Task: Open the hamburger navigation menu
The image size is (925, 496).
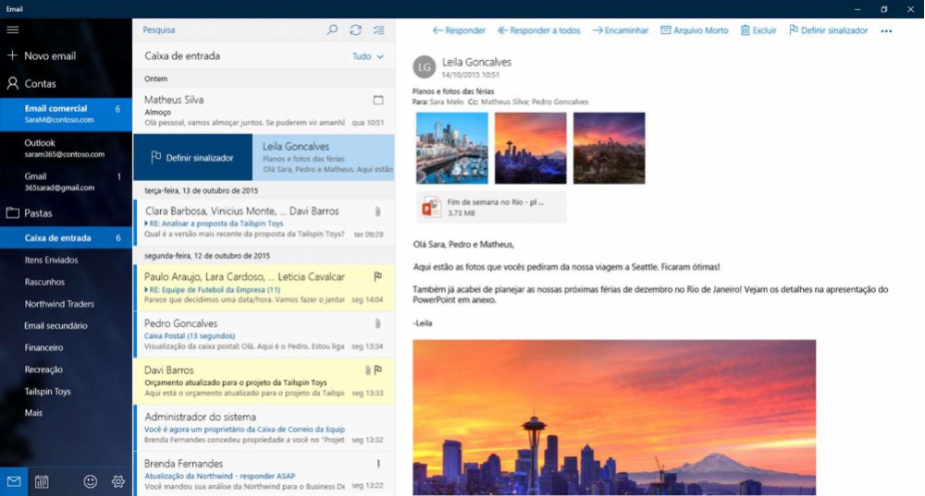Action: click(x=12, y=30)
